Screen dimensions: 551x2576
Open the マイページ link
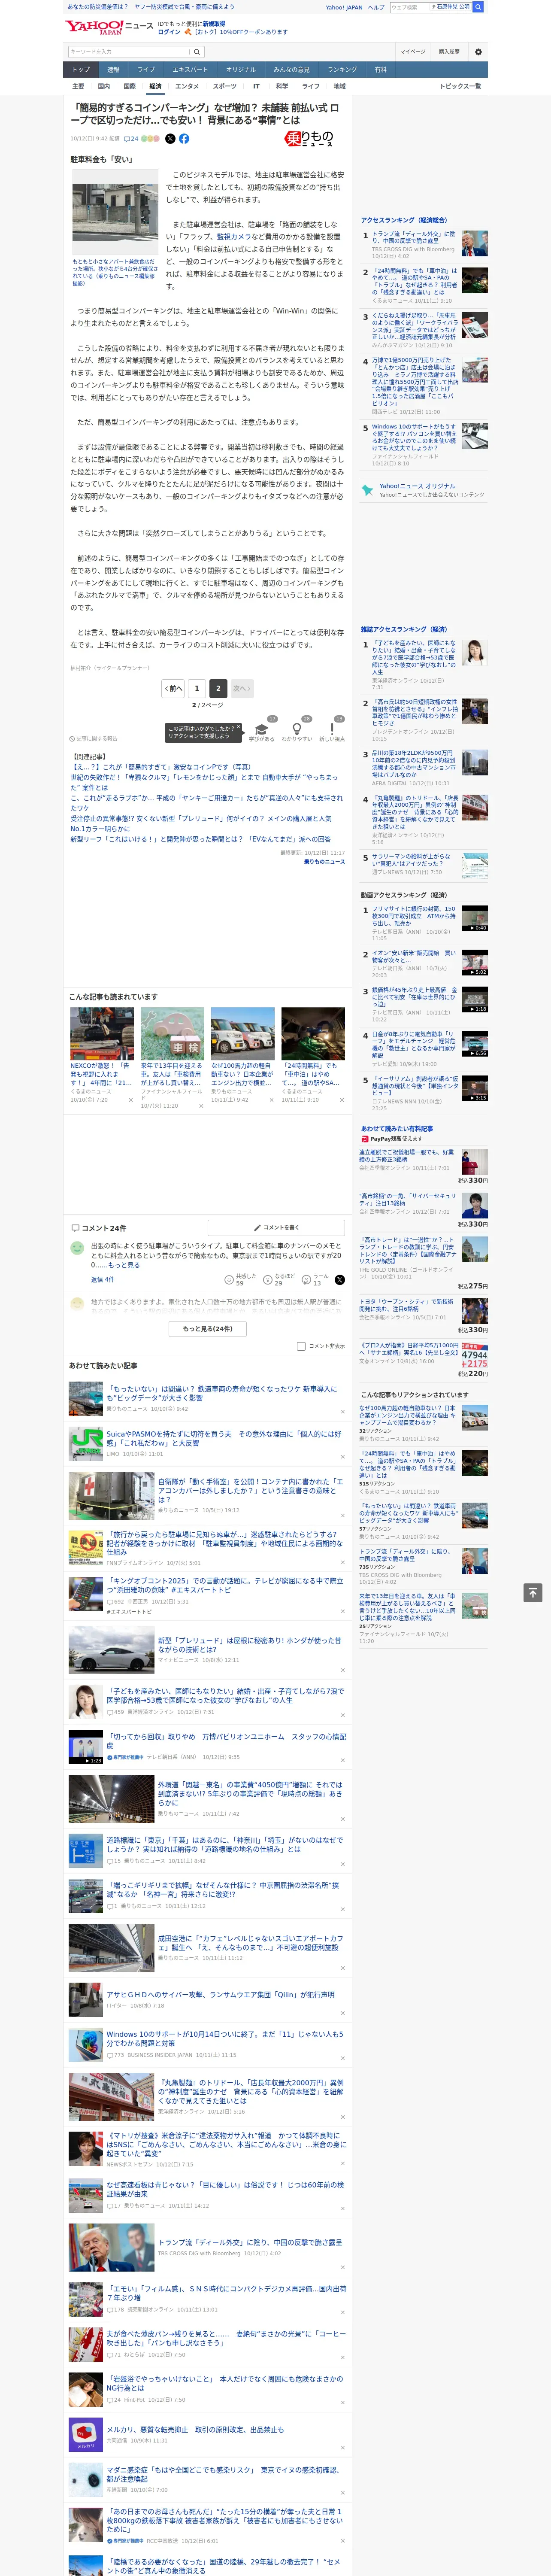(413, 52)
